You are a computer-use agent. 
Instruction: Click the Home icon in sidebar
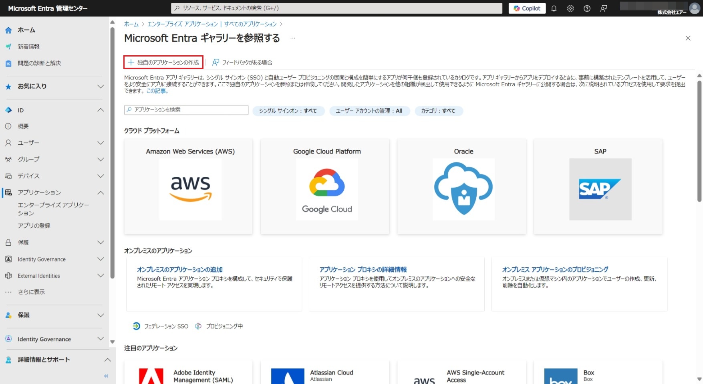pyautogui.click(x=8, y=30)
